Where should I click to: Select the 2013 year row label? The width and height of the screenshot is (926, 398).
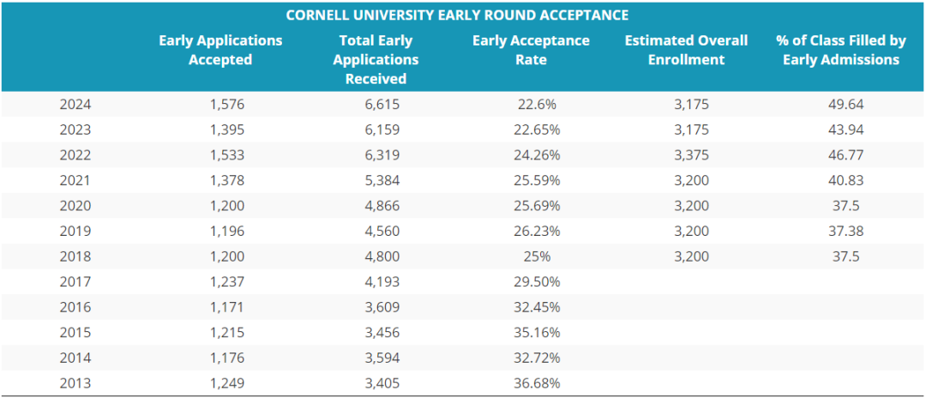pos(75,383)
